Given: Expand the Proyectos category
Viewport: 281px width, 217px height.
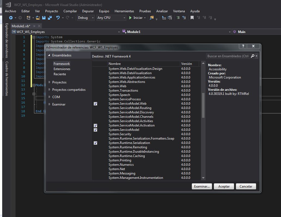Looking at the screenshot, I should pos(49,82).
